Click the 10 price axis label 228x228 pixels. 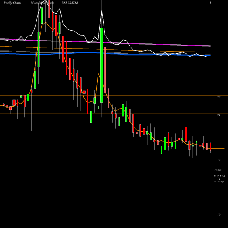(218, 215)
